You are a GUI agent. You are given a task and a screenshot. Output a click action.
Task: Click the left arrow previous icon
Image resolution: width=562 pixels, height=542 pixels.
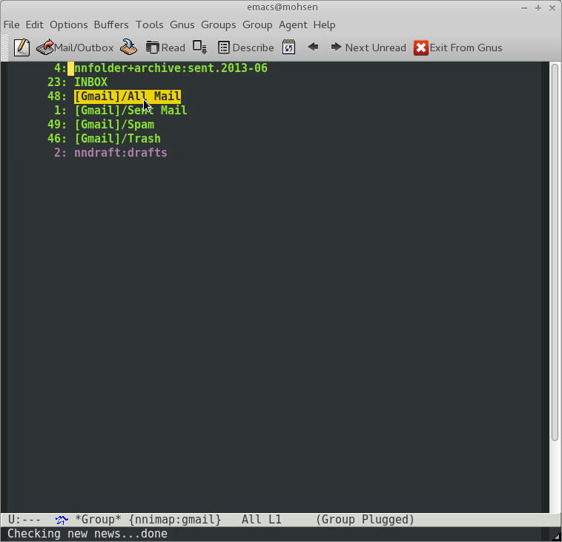tap(313, 48)
